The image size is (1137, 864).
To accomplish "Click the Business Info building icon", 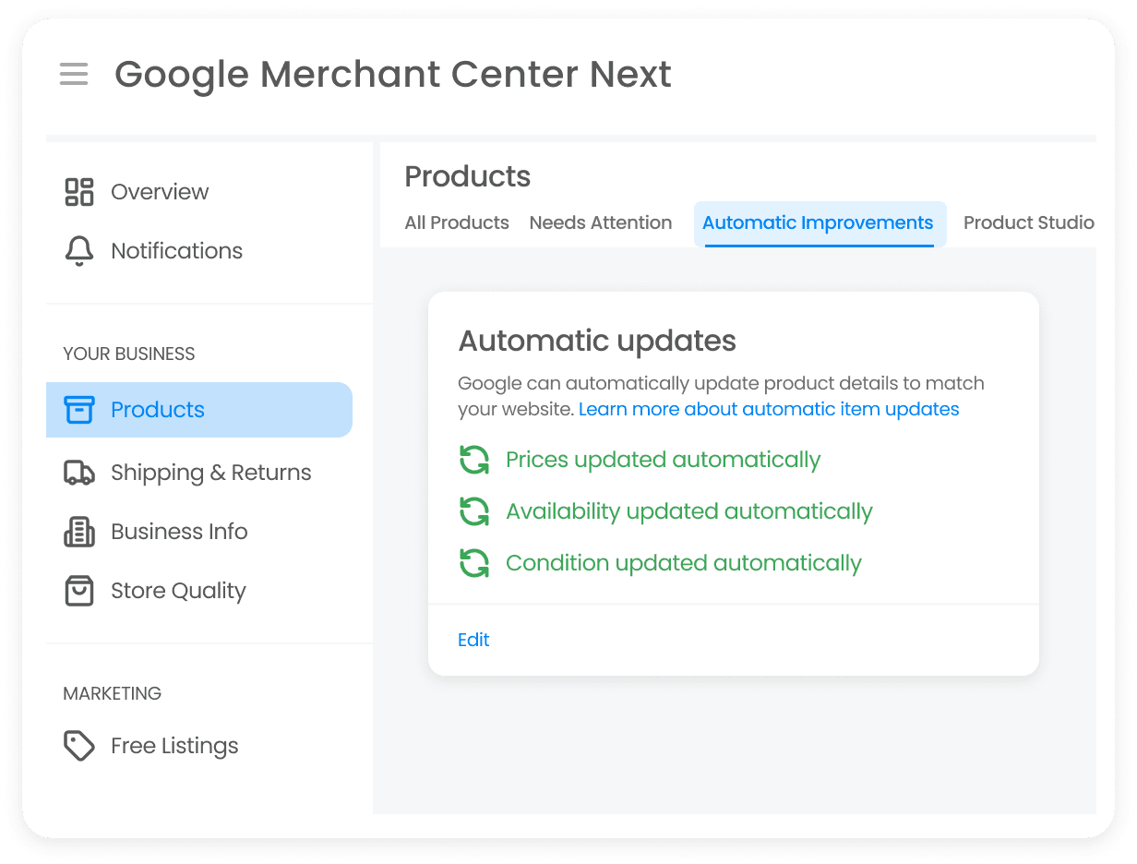I will pyautogui.click(x=79, y=532).
